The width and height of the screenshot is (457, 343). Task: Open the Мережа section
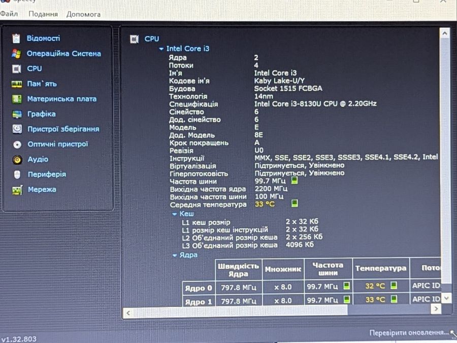(42, 189)
